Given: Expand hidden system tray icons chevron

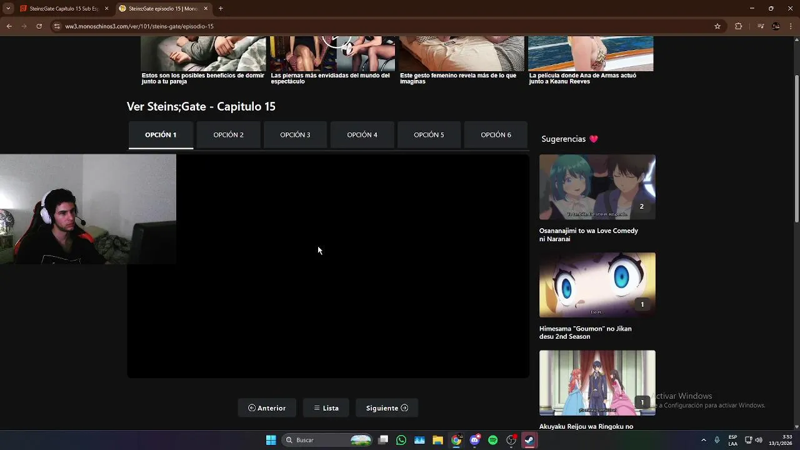Looking at the screenshot, I should 703,440.
